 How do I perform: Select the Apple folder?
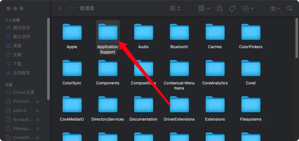click(x=72, y=32)
